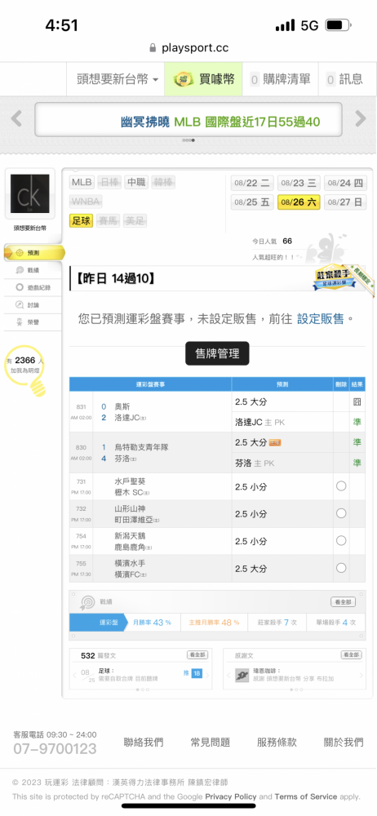
Task: Choose date 08/27 日
Action: point(345,202)
